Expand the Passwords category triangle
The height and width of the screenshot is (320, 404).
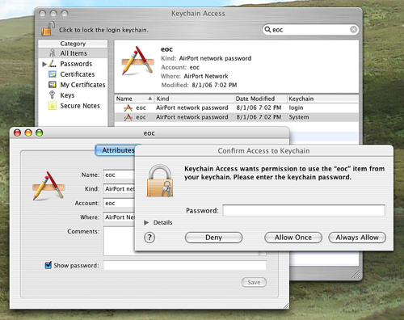[x=44, y=64]
